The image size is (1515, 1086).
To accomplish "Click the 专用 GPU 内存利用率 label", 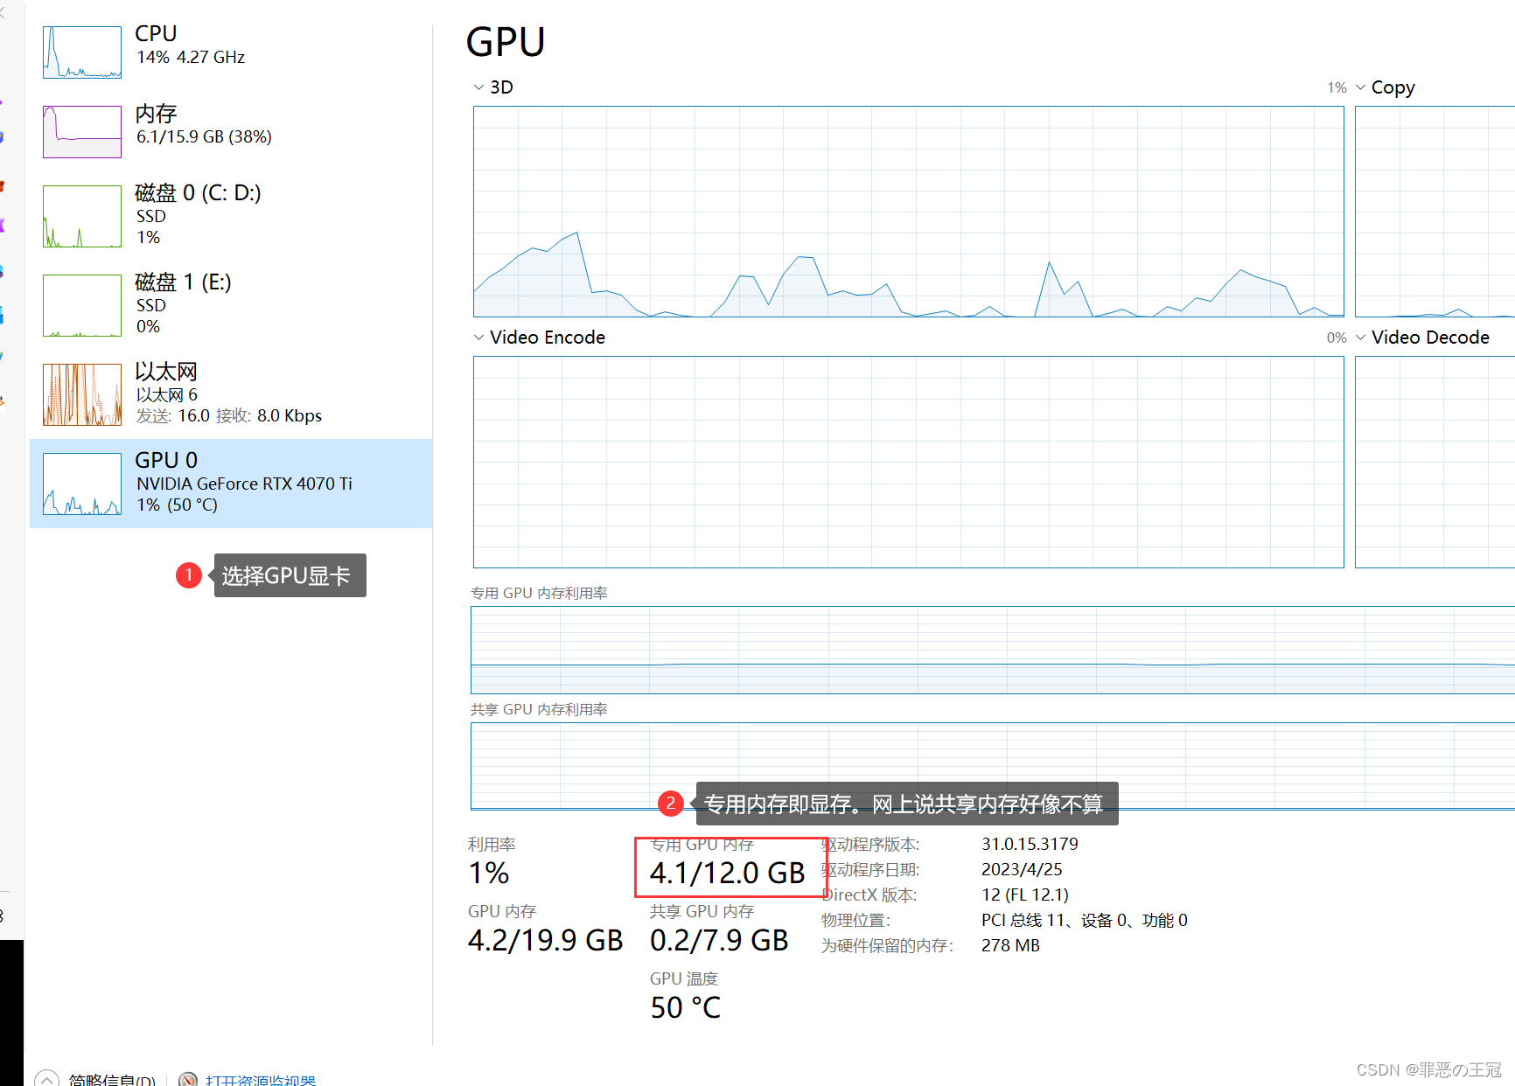I will (539, 593).
